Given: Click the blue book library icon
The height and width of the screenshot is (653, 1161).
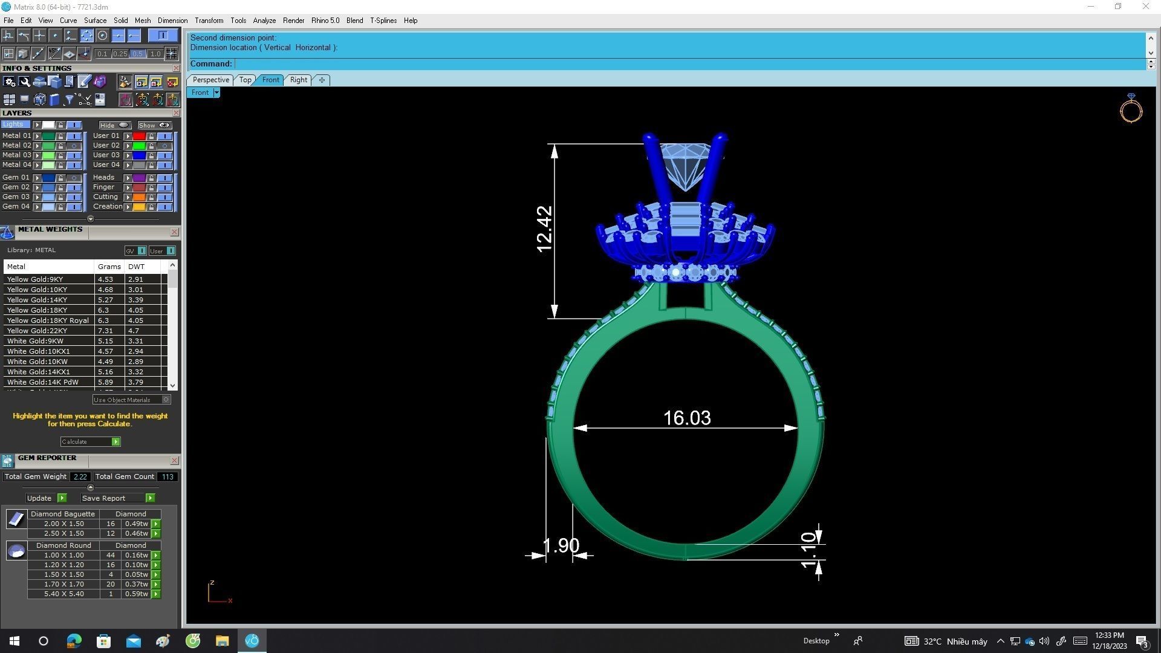Looking at the screenshot, I should pyautogui.click(x=54, y=100).
